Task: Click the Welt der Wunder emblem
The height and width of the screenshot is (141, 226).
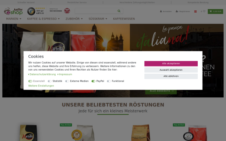Action: [67, 11]
